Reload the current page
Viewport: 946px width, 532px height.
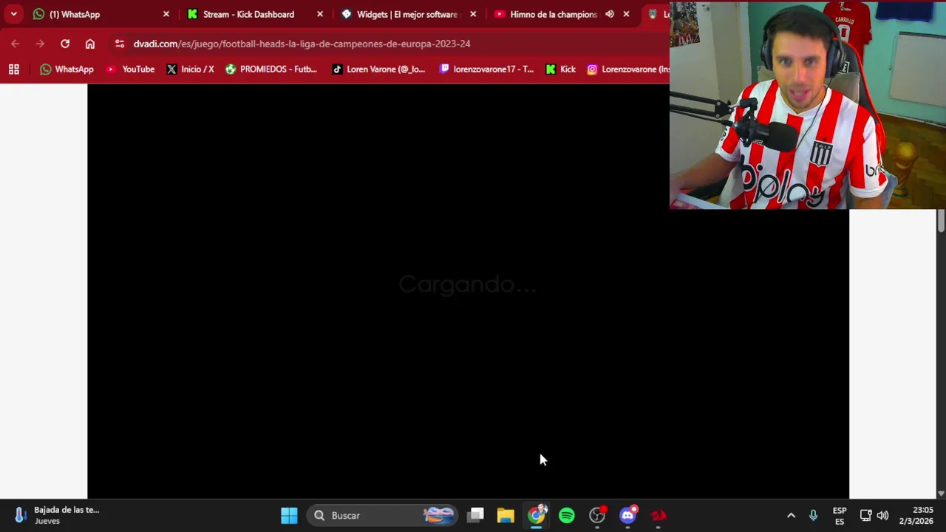coord(65,44)
